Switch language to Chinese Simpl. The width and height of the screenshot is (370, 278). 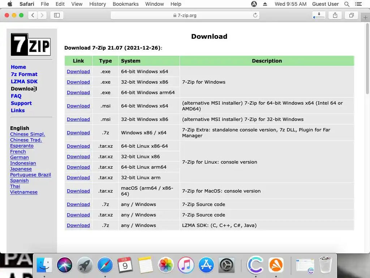[x=27, y=134]
